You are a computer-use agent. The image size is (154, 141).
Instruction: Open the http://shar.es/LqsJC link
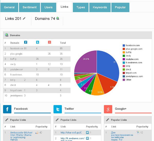tap(71, 133)
